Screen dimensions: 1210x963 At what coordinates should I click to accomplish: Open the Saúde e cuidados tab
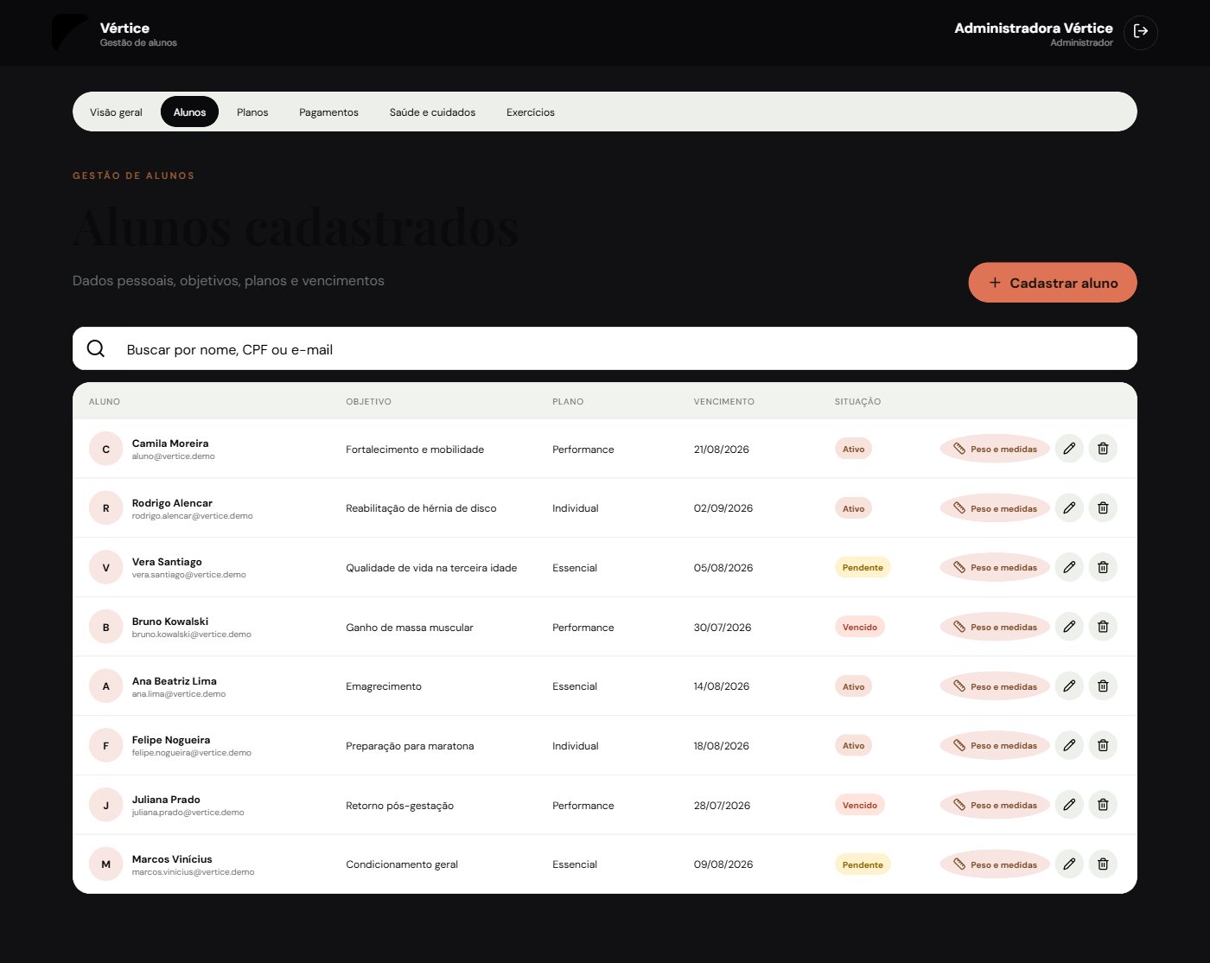pos(432,112)
